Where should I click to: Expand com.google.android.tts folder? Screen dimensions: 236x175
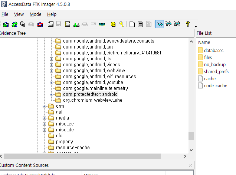[51, 59]
